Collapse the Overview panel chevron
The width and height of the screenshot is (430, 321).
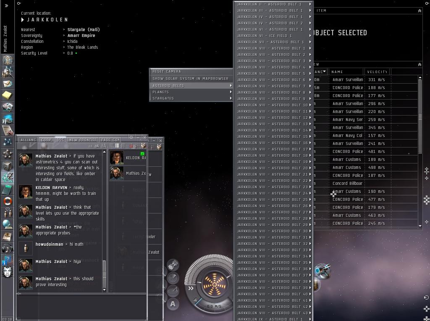click(x=420, y=64)
